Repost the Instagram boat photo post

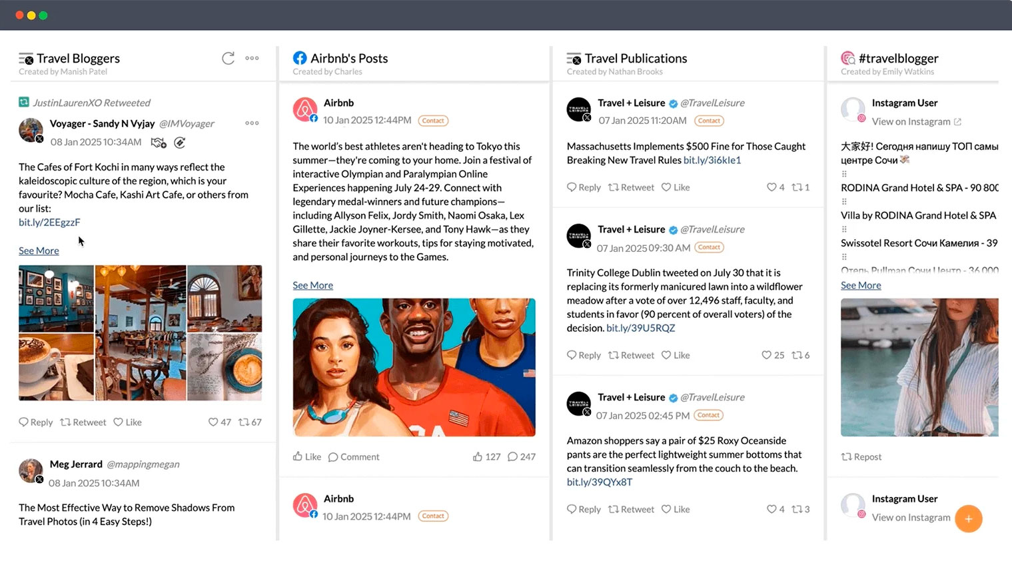pyautogui.click(x=861, y=457)
